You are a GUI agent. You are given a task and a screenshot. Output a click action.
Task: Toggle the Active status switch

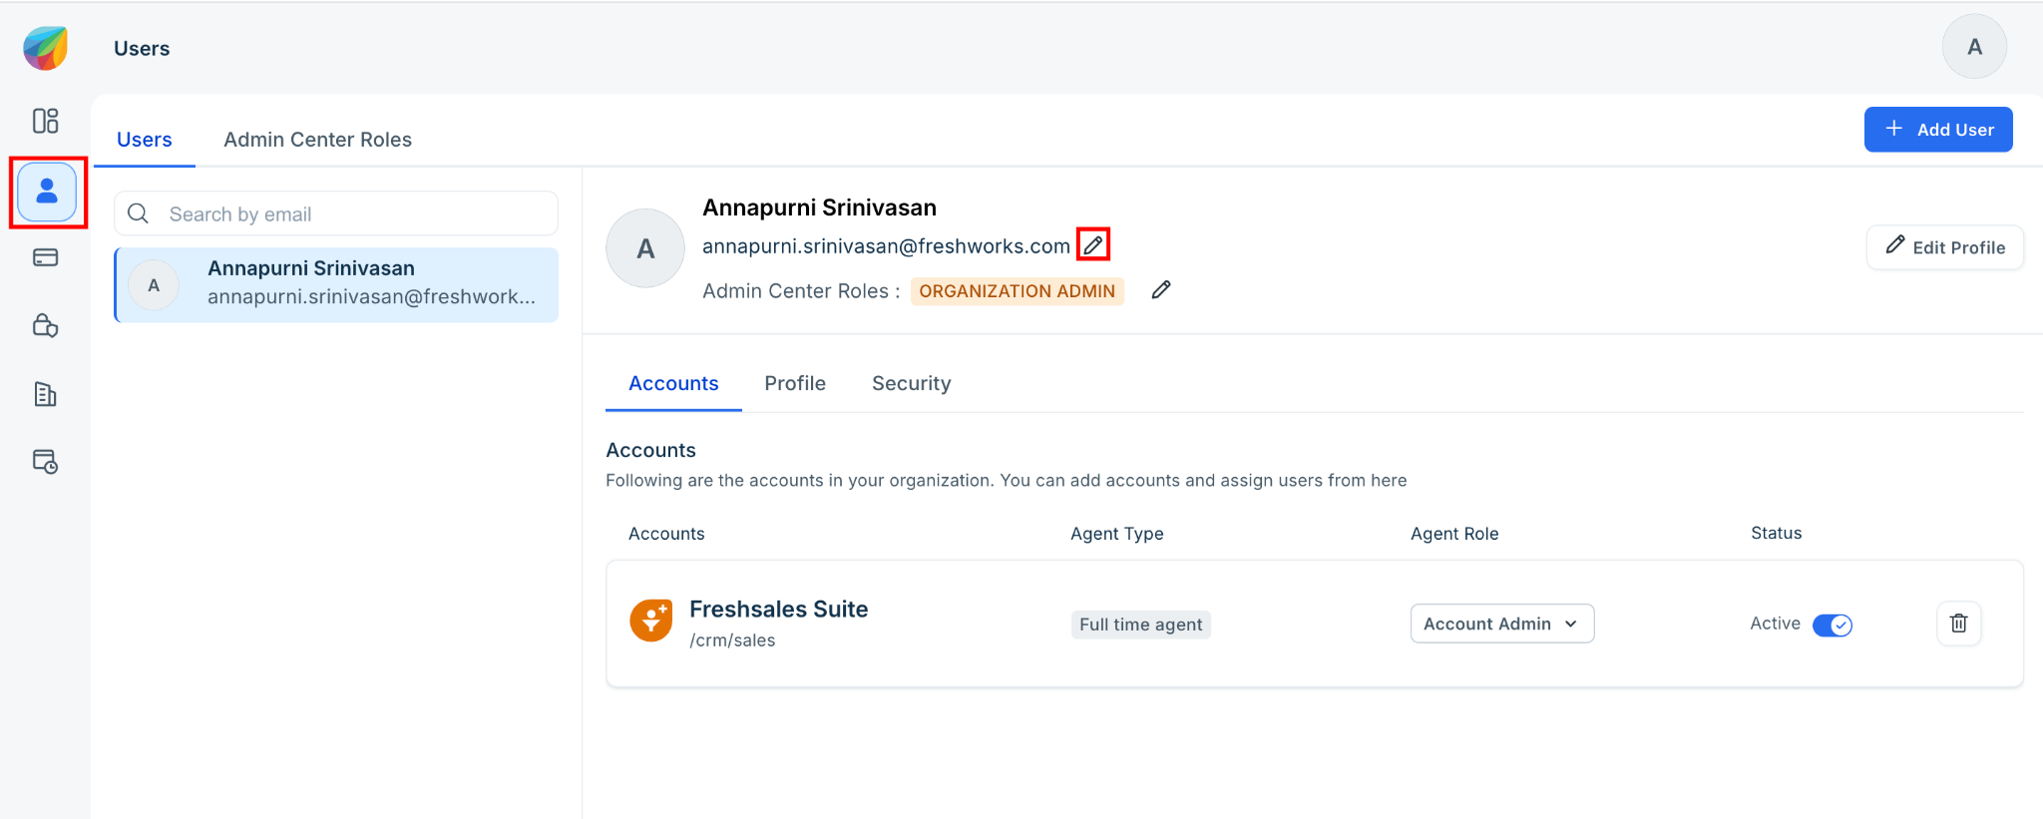[1833, 624]
